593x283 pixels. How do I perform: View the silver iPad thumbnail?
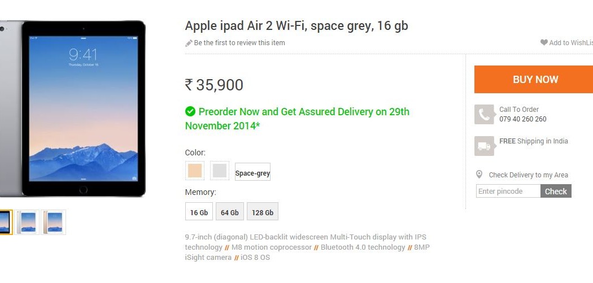[27, 223]
